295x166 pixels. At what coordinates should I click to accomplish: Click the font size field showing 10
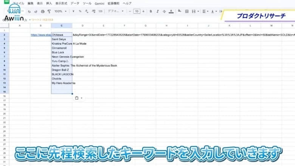[137, 11]
